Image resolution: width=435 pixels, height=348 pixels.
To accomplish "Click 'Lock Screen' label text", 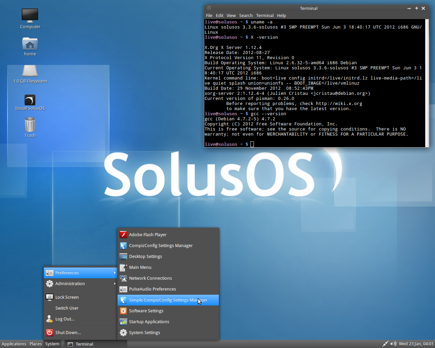I will tap(67, 297).
